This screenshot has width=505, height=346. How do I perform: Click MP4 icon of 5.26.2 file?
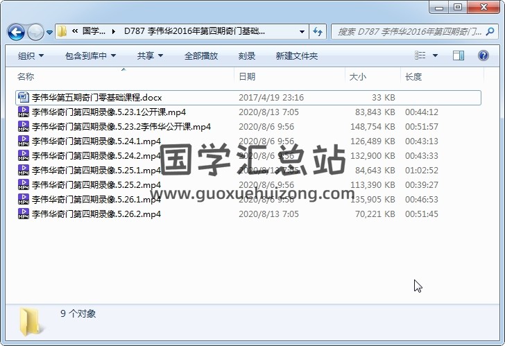(x=23, y=214)
